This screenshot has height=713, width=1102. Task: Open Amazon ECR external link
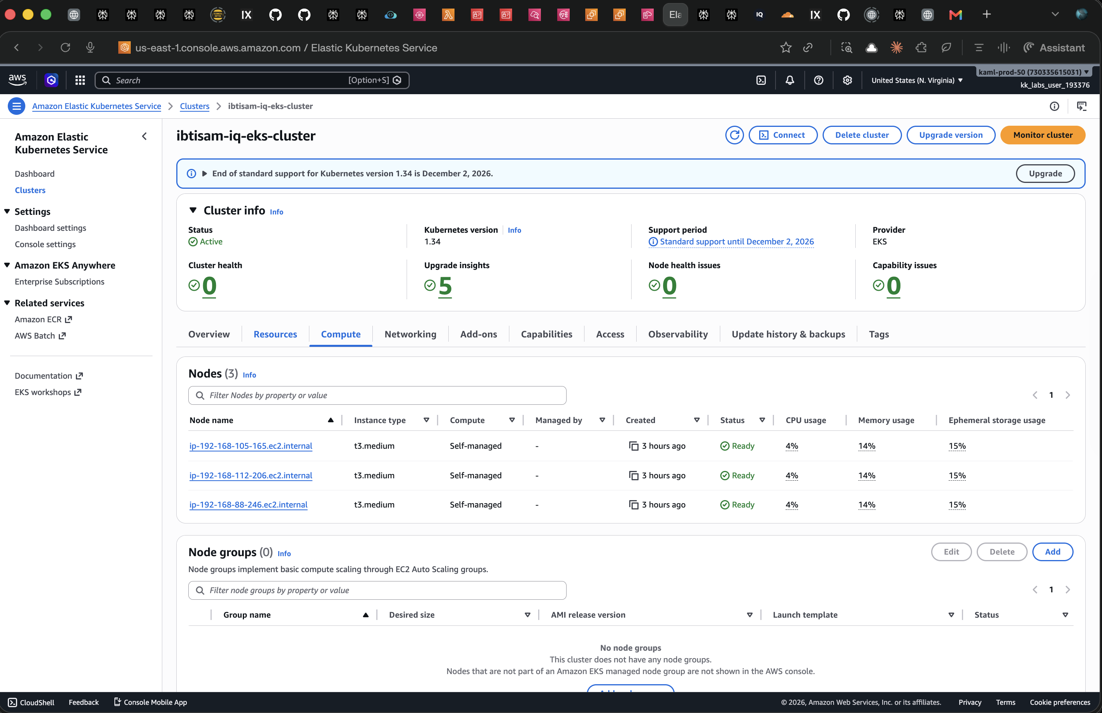pyautogui.click(x=43, y=320)
